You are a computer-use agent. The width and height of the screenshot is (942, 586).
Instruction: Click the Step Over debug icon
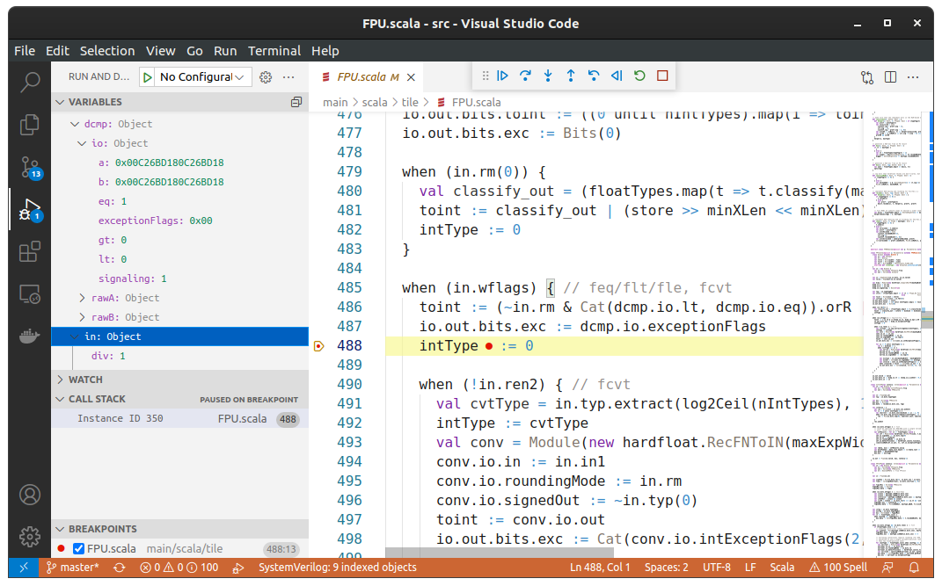pos(525,76)
